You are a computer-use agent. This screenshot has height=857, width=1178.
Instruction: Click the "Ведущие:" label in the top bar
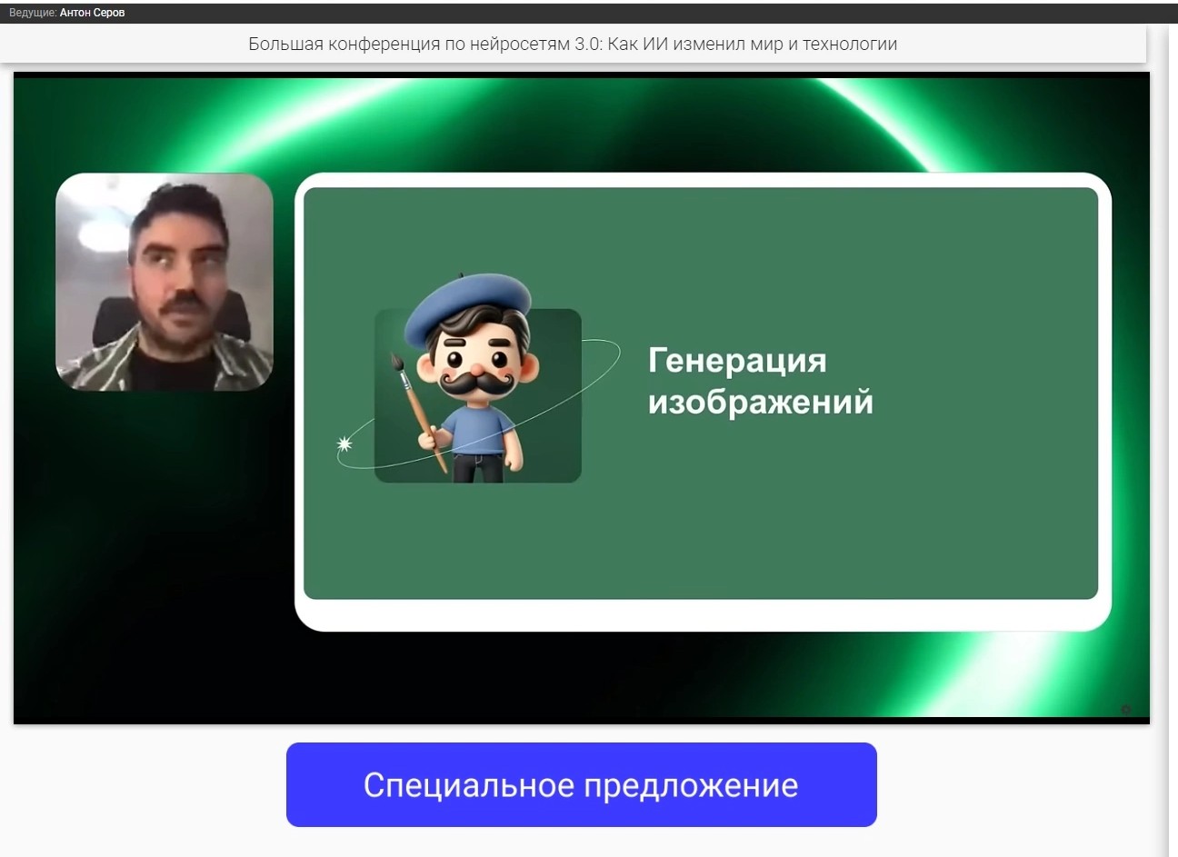pyautogui.click(x=33, y=13)
